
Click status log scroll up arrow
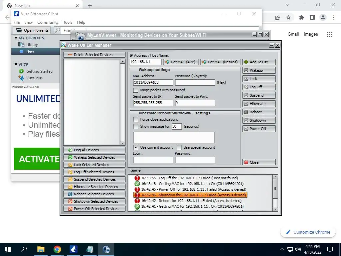click(275, 177)
